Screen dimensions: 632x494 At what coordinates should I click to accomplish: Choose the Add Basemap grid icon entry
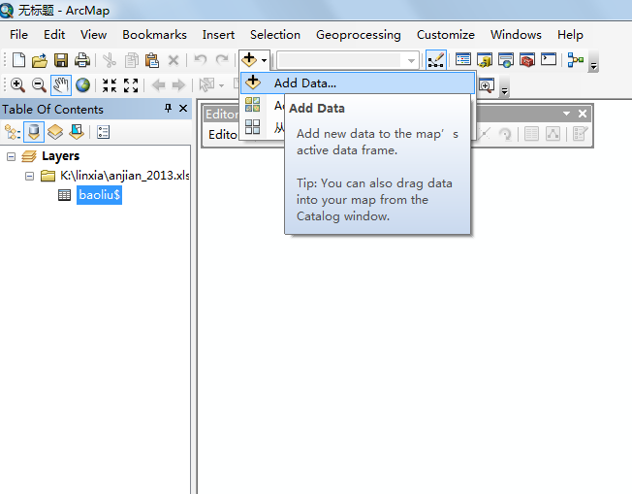pos(253,105)
